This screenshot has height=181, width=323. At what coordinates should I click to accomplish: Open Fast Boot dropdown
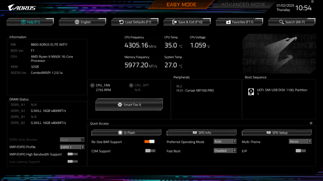click(225, 151)
